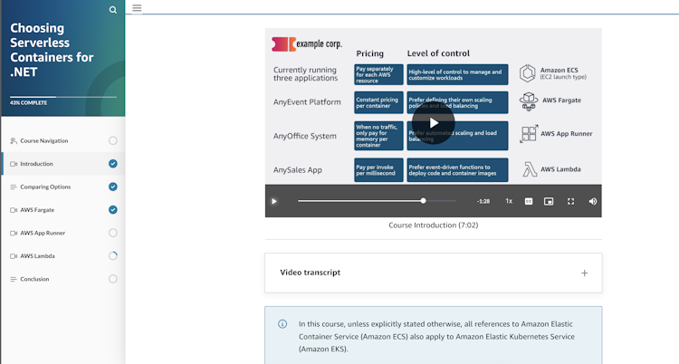The width and height of the screenshot is (679, 364).
Task: Click the example corp. logo in video
Action: pos(307,43)
